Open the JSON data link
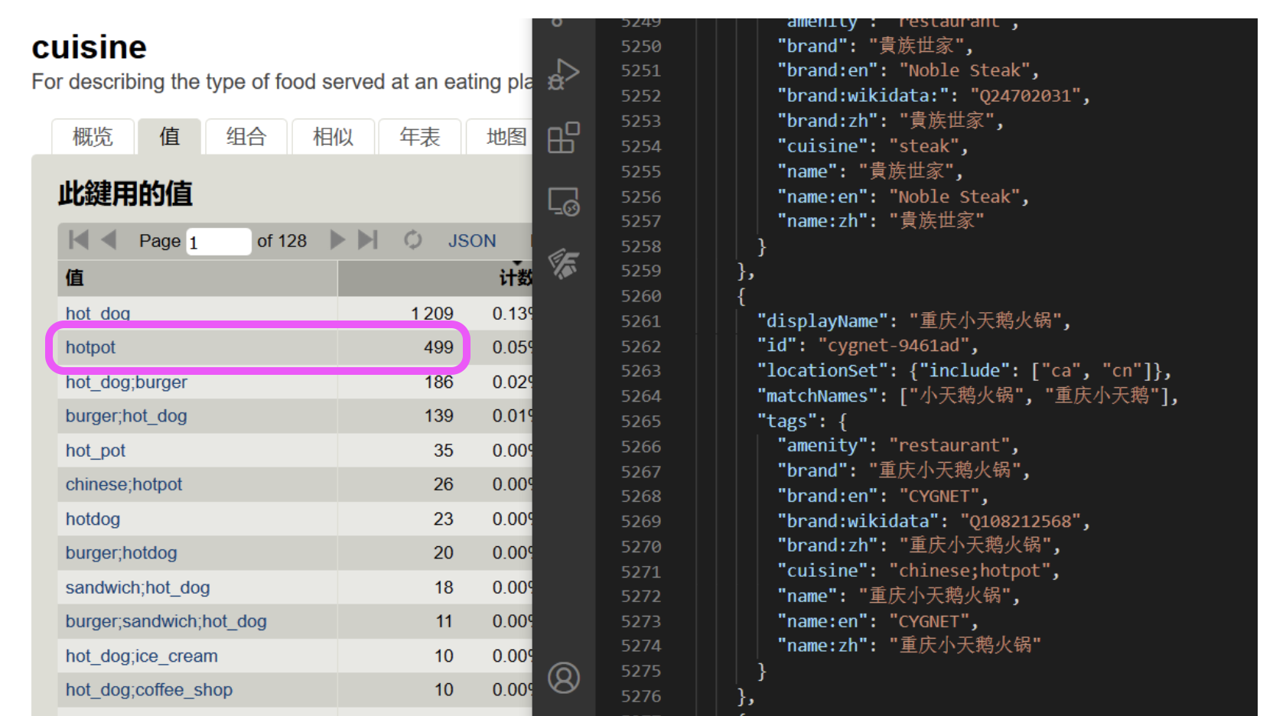Screen dimensions: 1273x716 (471, 240)
